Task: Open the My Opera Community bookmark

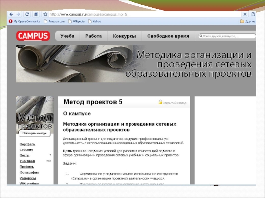Action: pyautogui.click(x=25, y=21)
